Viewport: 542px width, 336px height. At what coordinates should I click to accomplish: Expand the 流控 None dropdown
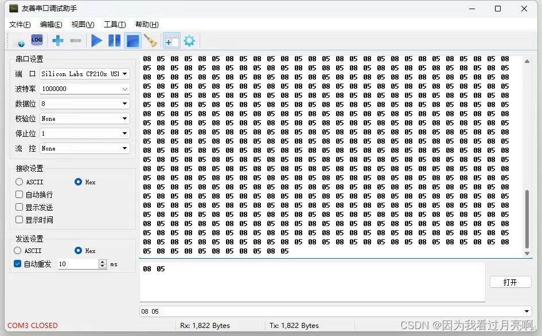[125, 148]
